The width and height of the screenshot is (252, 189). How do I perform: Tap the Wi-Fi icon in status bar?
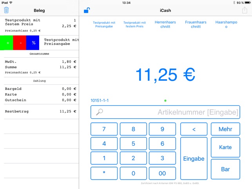[x=11, y=3]
